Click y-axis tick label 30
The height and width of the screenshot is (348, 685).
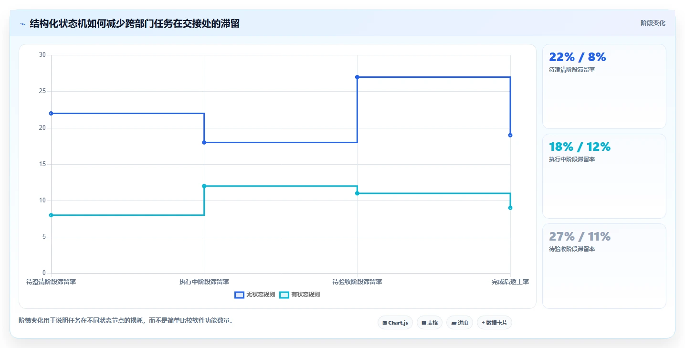click(x=42, y=55)
